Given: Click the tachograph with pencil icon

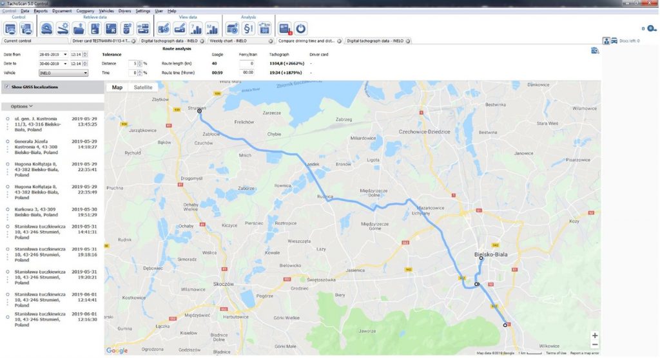Looking at the screenshot, I should tap(180, 28).
